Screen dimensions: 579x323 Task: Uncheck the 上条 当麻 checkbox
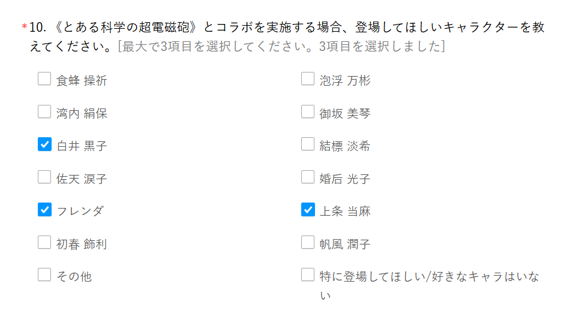click(308, 210)
